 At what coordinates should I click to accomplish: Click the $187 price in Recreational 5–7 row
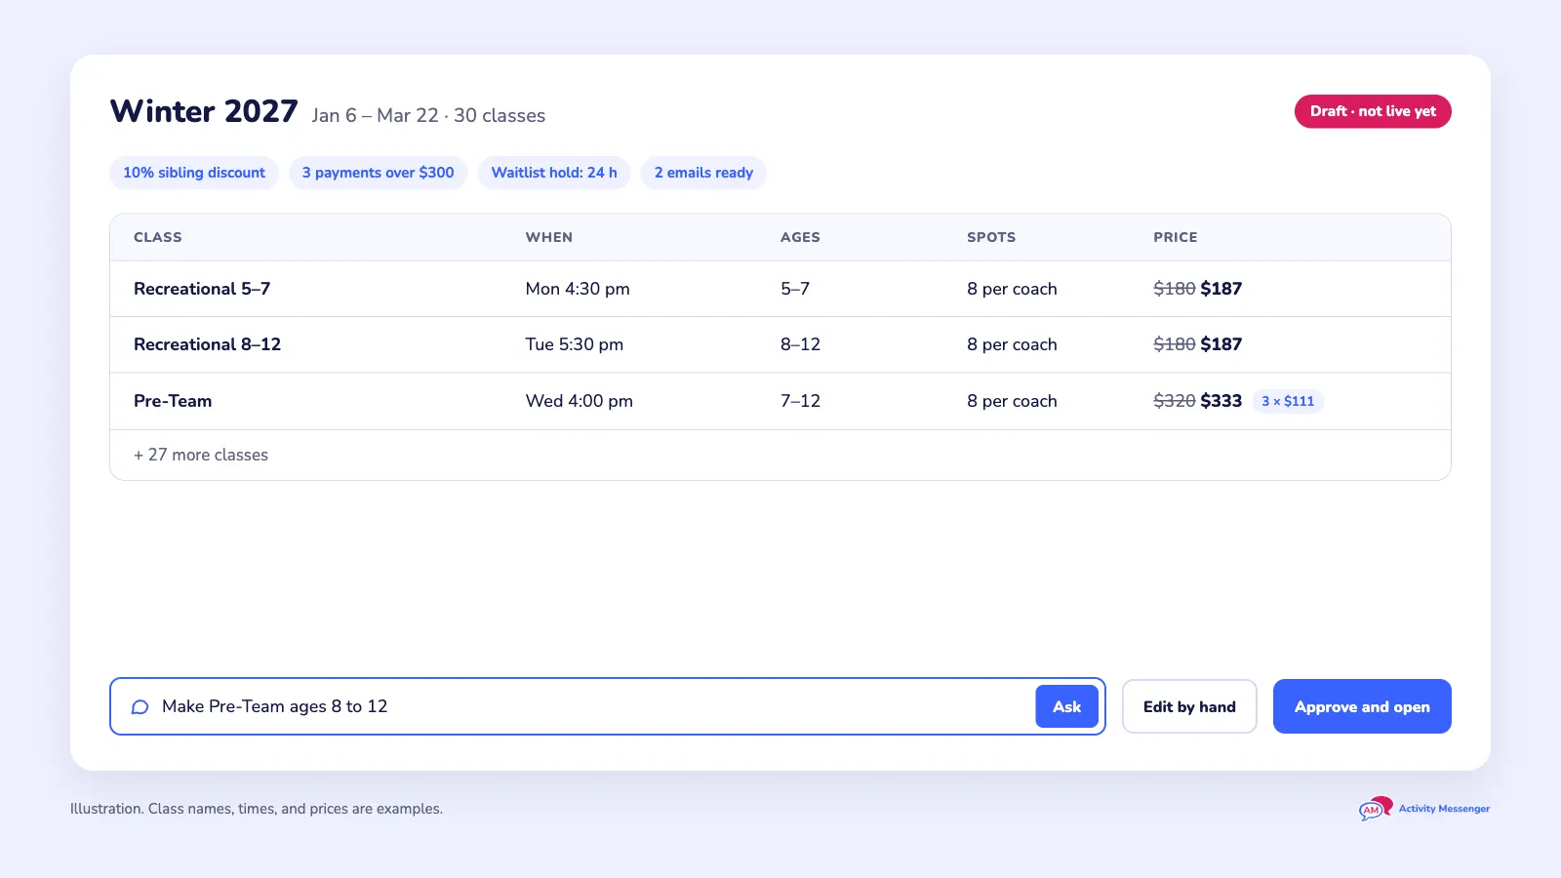(x=1221, y=289)
